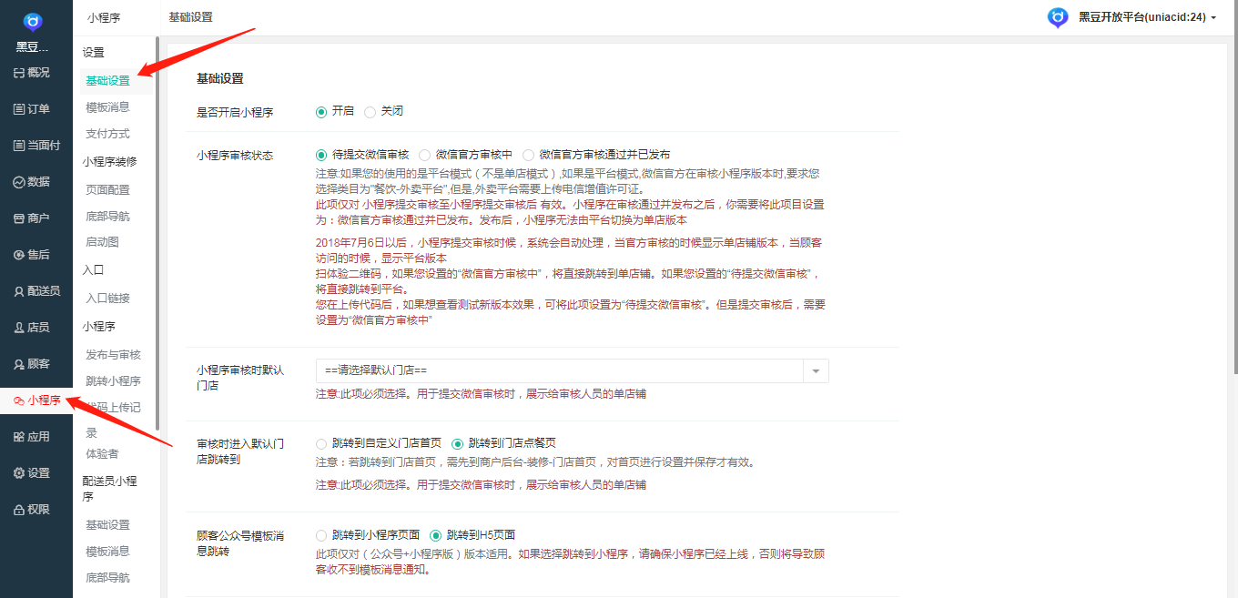Open 启动图 in submenu

tap(102, 242)
